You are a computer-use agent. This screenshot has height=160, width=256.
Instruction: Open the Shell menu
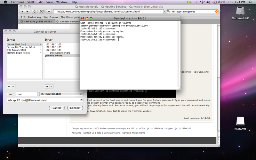point(30,2)
